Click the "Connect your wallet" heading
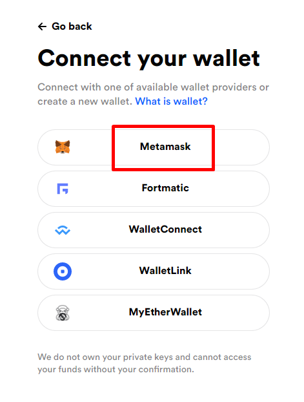Image resolution: width=304 pixels, height=402 pixels. tap(149, 59)
